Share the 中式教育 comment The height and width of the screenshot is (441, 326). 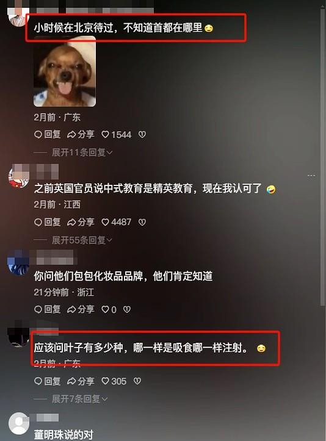[81, 222]
